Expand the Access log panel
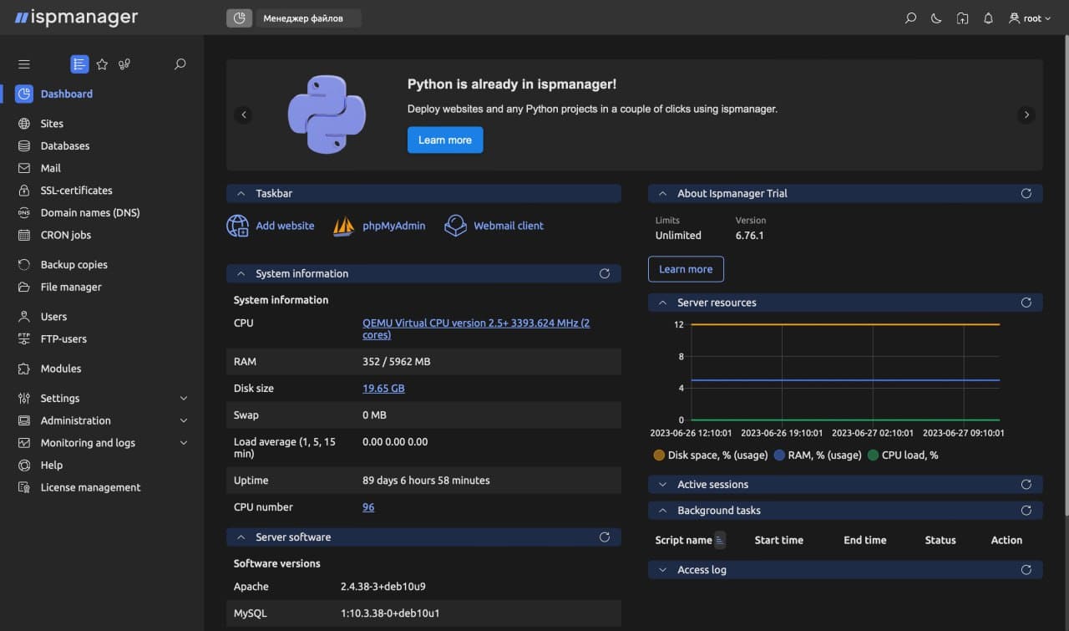The height and width of the screenshot is (631, 1069). 662,570
